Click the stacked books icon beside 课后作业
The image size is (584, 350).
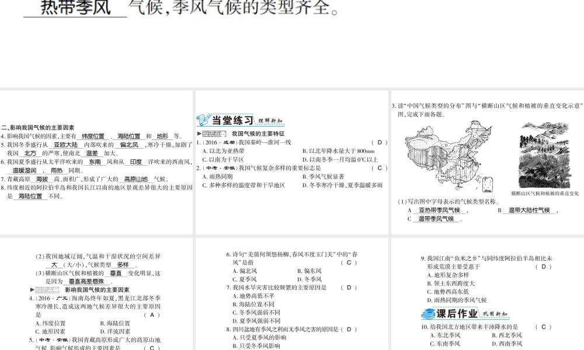click(x=428, y=314)
